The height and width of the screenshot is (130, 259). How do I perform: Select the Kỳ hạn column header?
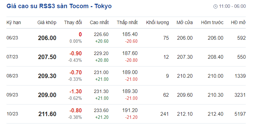(x=14, y=22)
